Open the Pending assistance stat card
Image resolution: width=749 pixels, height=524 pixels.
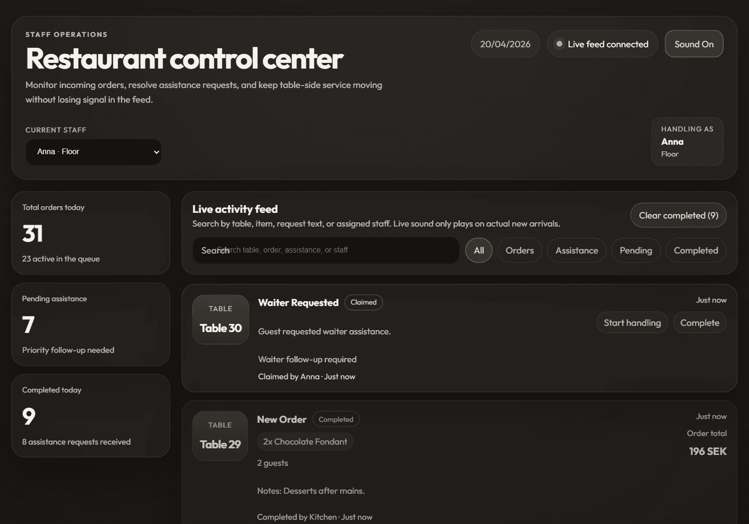[x=91, y=324]
